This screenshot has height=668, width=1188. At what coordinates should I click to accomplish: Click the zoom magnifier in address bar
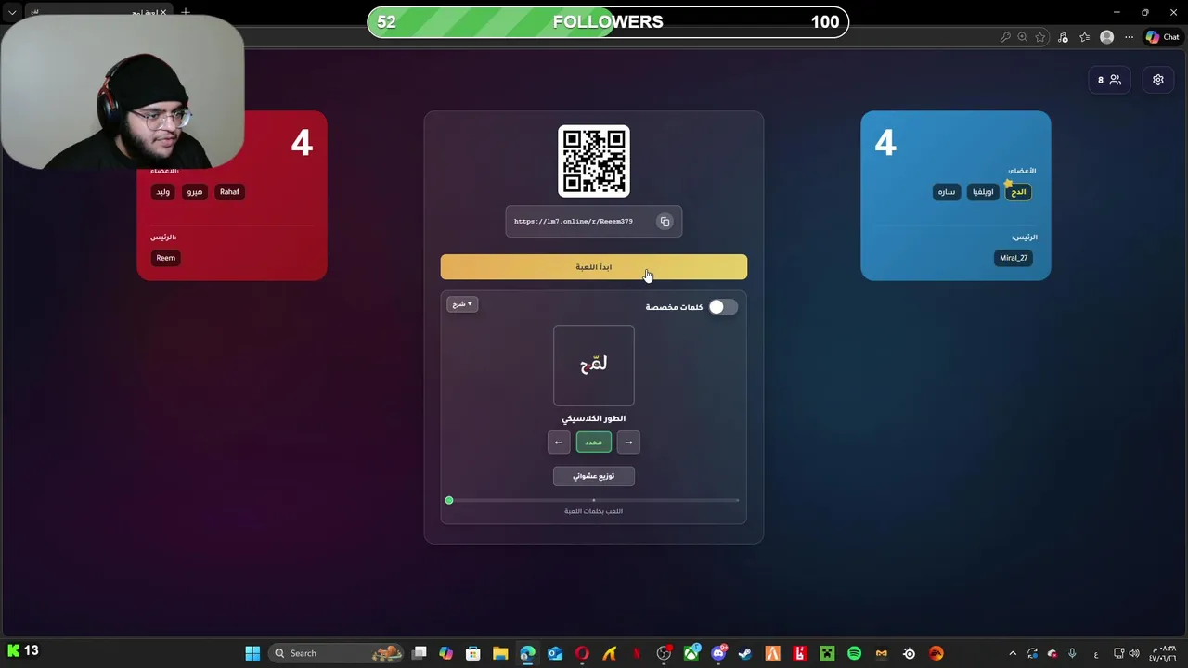click(1022, 37)
